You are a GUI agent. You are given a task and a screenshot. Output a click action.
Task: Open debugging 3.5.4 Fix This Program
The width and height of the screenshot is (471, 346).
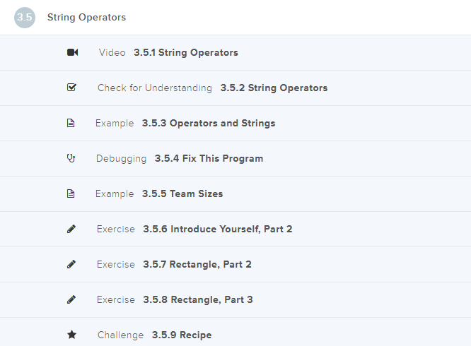click(209, 159)
